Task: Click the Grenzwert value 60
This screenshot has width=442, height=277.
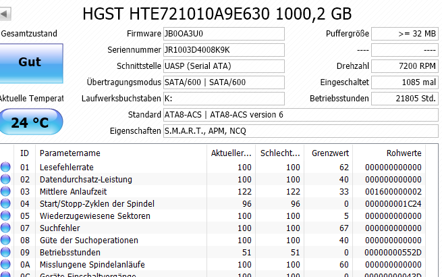Action: click(344, 264)
